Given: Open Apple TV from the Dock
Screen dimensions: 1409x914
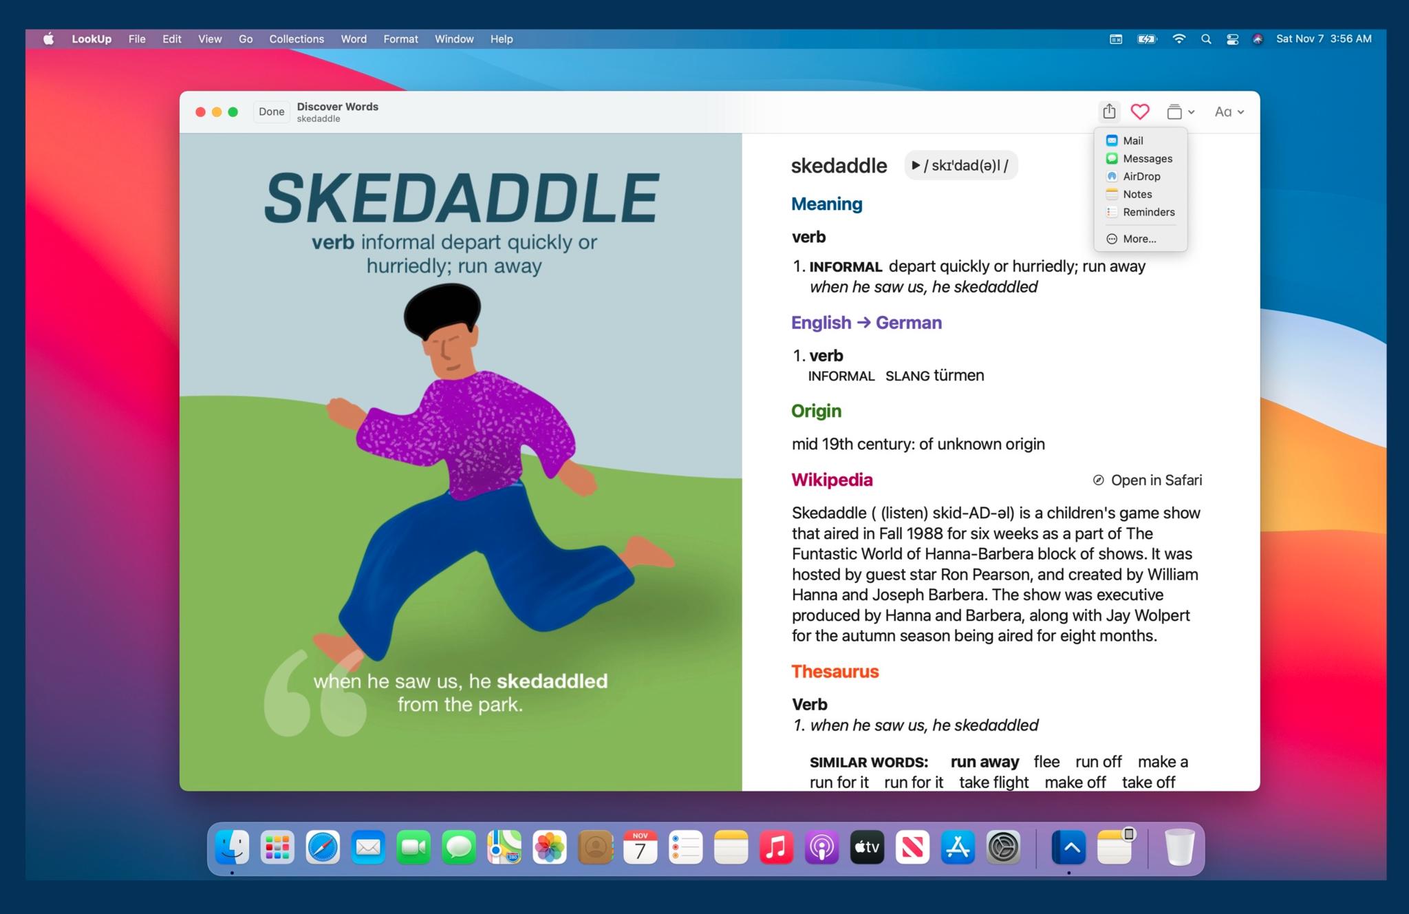Looking at the screenshot, I should point(868,847).
